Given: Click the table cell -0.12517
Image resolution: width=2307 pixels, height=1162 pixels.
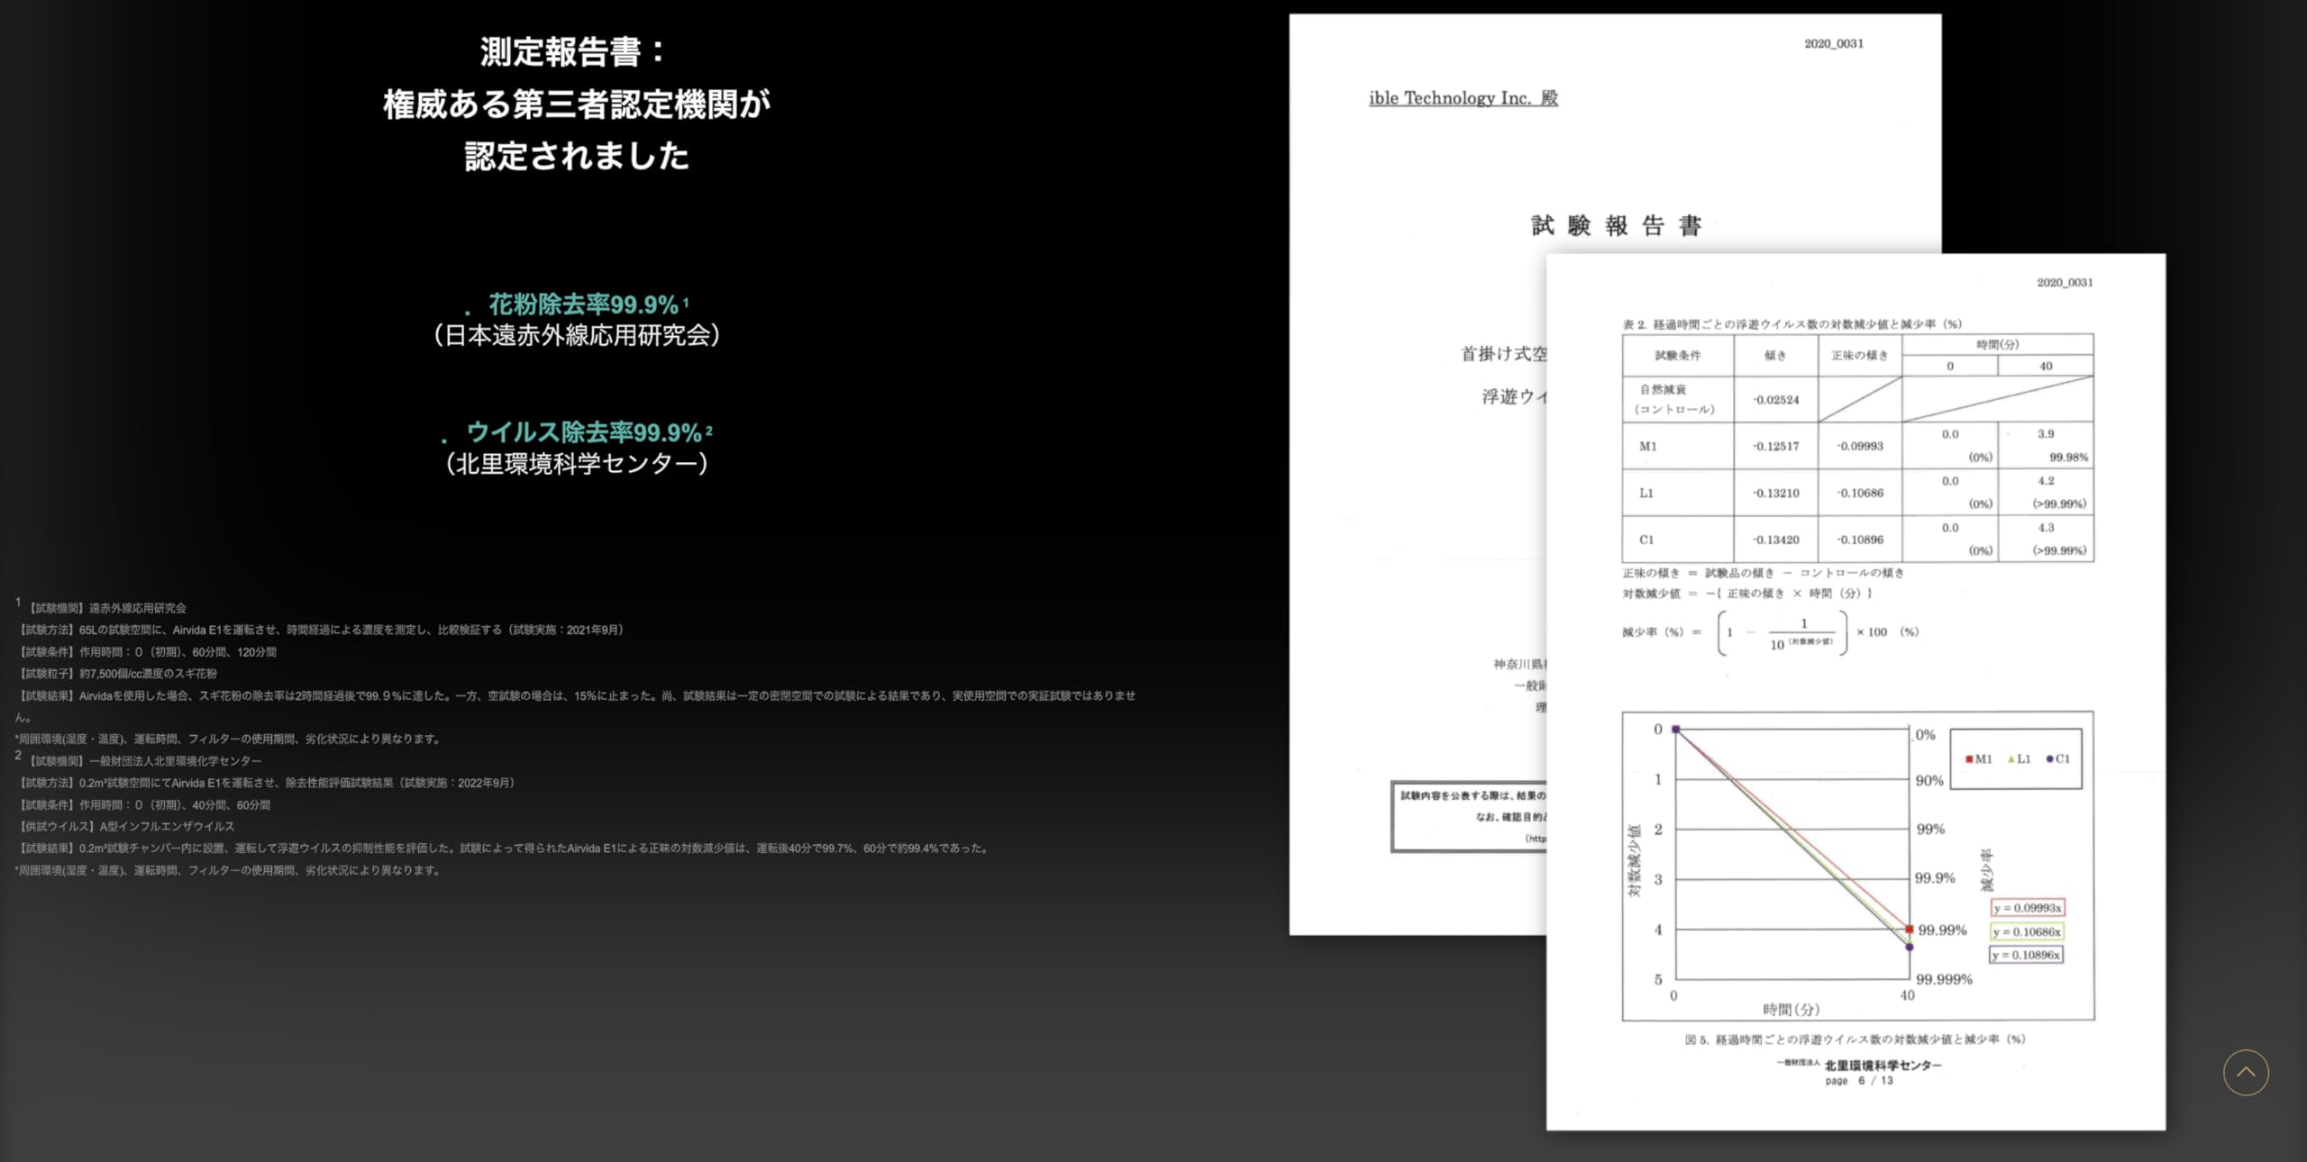Looking at the screenshot, I should (1775, 447).
